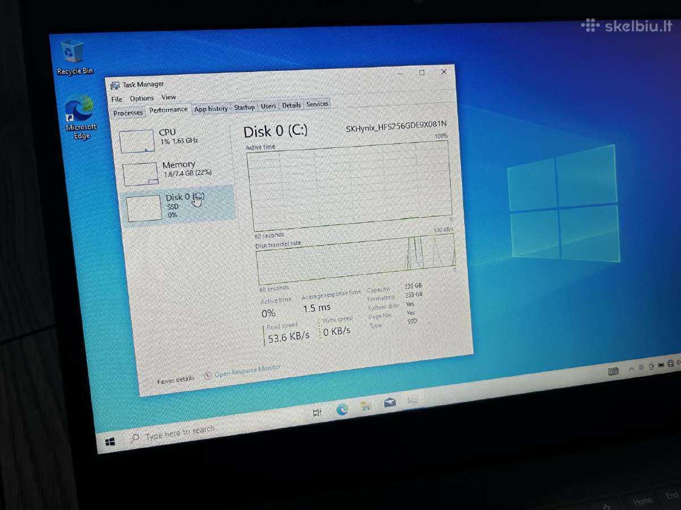
Task: Click the Active time graph
Action: (348, 185)
